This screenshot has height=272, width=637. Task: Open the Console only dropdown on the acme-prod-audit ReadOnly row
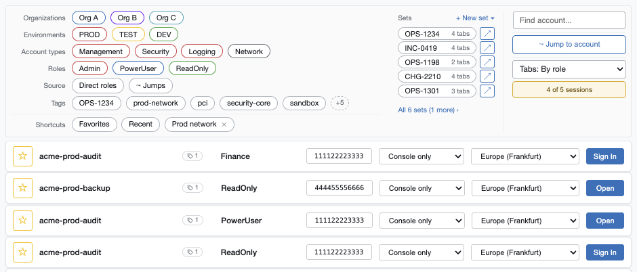pyautogui.click(x=422, y=252)
